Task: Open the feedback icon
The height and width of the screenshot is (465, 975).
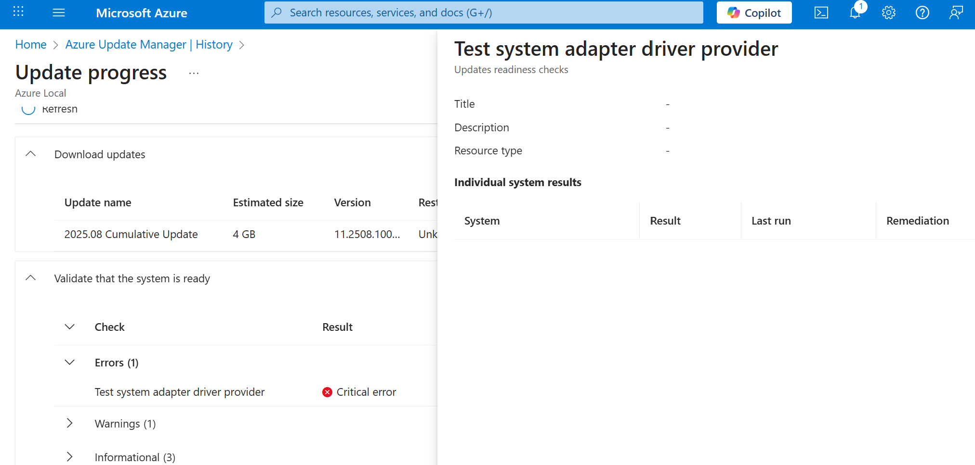Action: click(956, 13)
